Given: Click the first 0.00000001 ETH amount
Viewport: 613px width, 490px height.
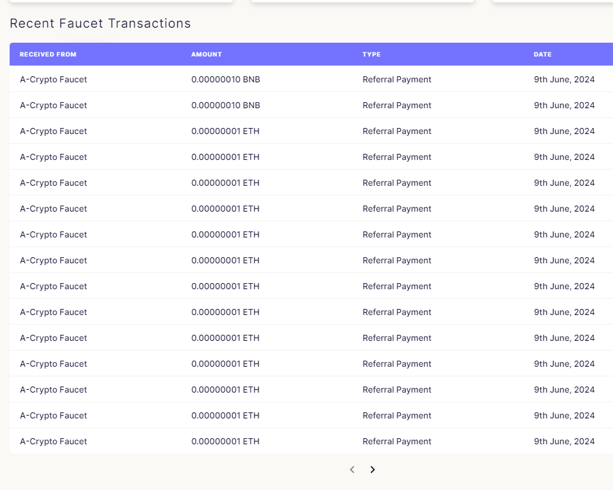Looking at the screenshot, I should click(x=225, y=131).
